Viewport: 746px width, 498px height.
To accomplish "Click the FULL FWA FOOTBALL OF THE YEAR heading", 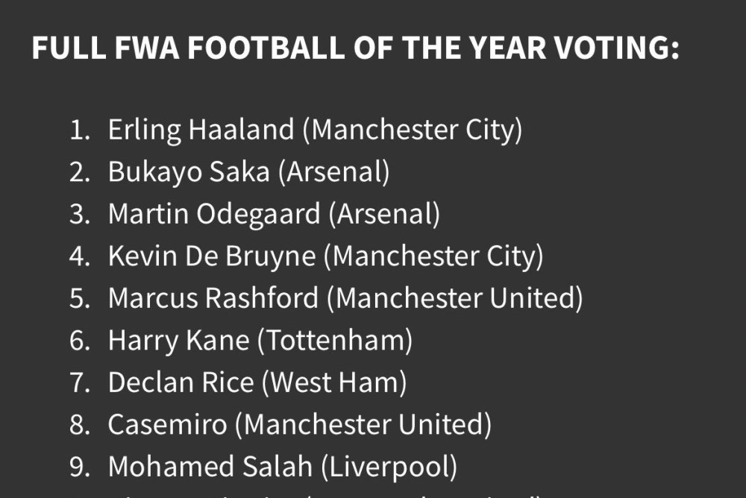I will 355,48.
